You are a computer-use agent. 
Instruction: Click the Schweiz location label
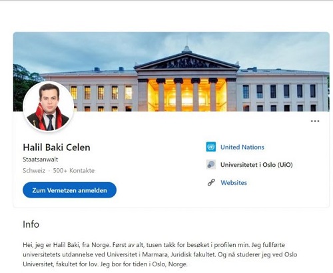[34, 171]
